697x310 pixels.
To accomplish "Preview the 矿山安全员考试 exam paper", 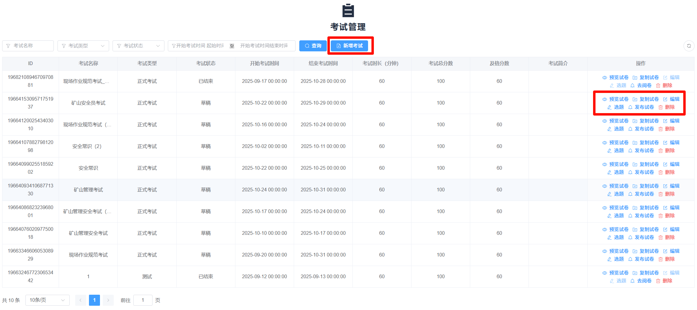I will [x=615, y=99].
